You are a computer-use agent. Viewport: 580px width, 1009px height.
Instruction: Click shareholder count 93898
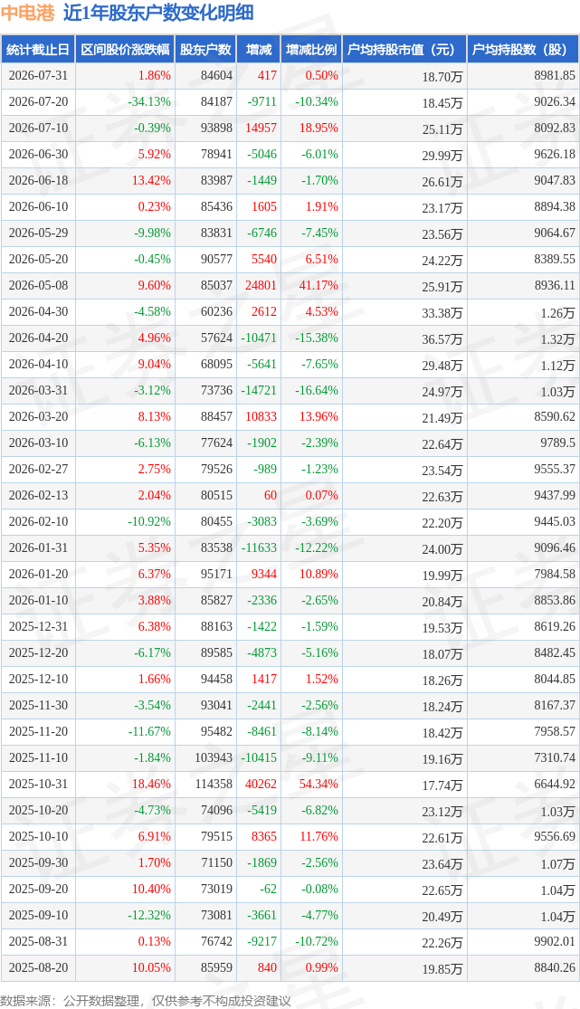point(216,129)
